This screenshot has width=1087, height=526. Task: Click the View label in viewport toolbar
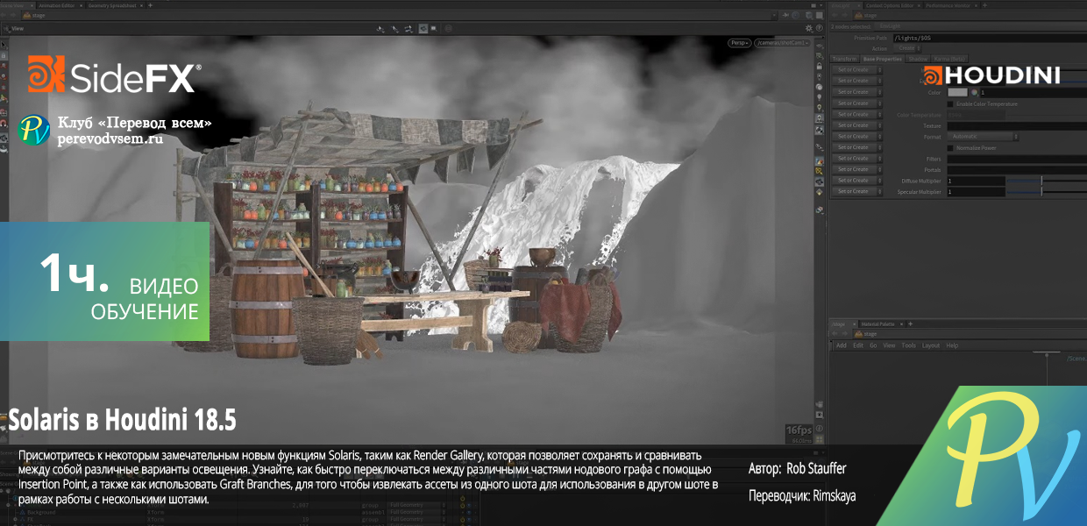(18, 28)
